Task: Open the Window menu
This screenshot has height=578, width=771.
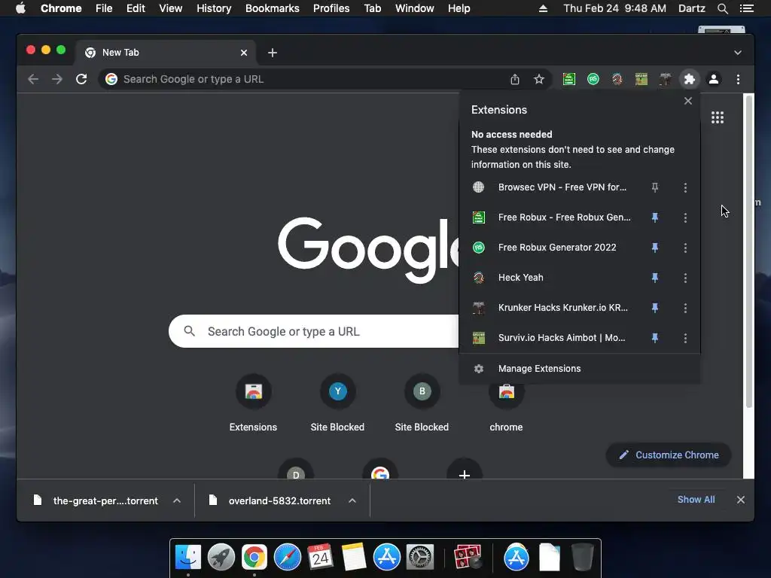Action: coord(415,8)
